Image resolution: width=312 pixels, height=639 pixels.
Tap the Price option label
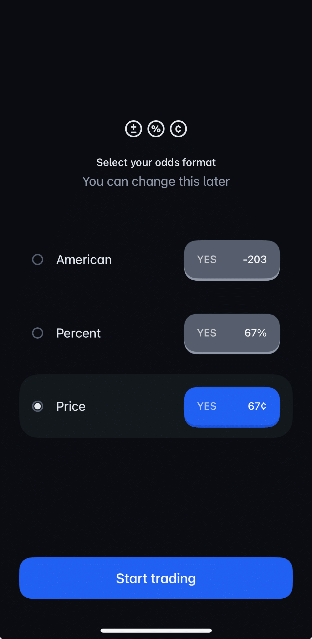click(71, 406)
